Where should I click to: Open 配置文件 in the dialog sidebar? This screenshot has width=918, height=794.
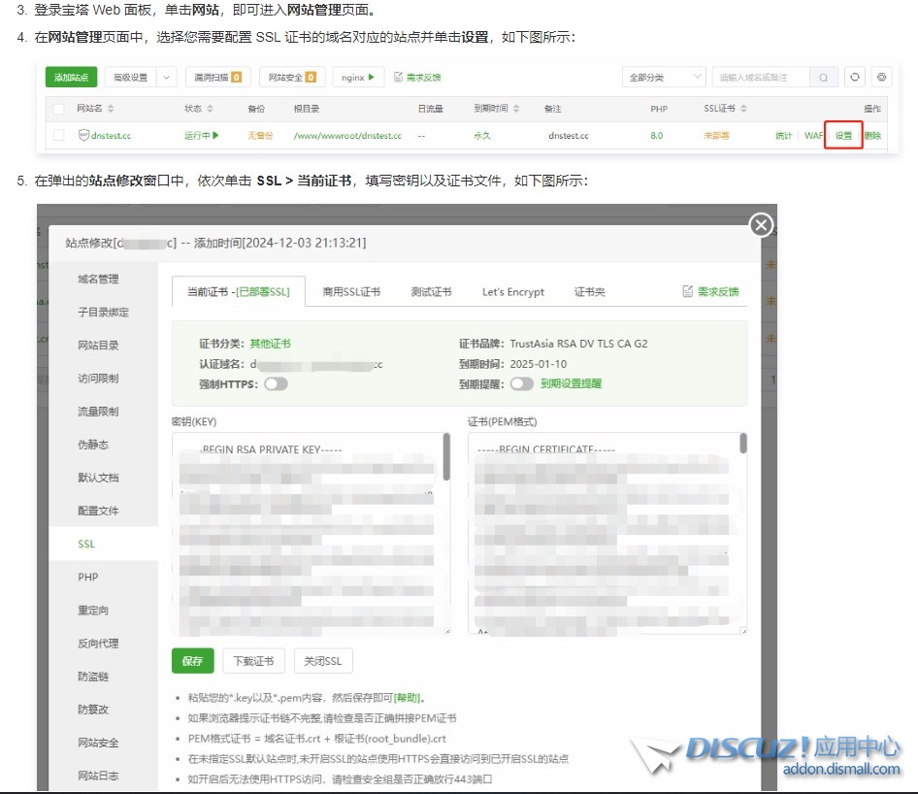coord(98,511)
